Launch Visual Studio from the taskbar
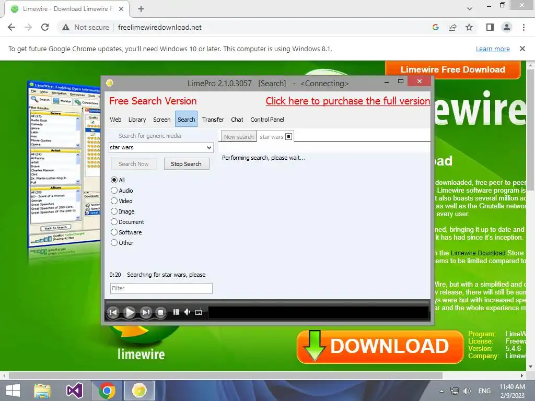This screenshot has height=401, width=535. (x=74, y=391)
